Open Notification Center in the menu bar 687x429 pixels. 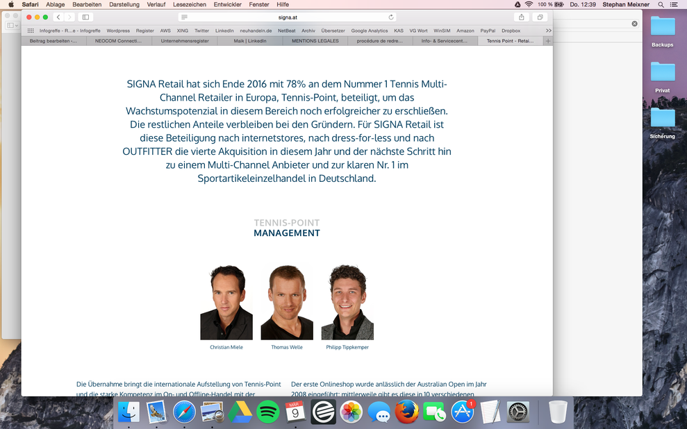(674, 4)
